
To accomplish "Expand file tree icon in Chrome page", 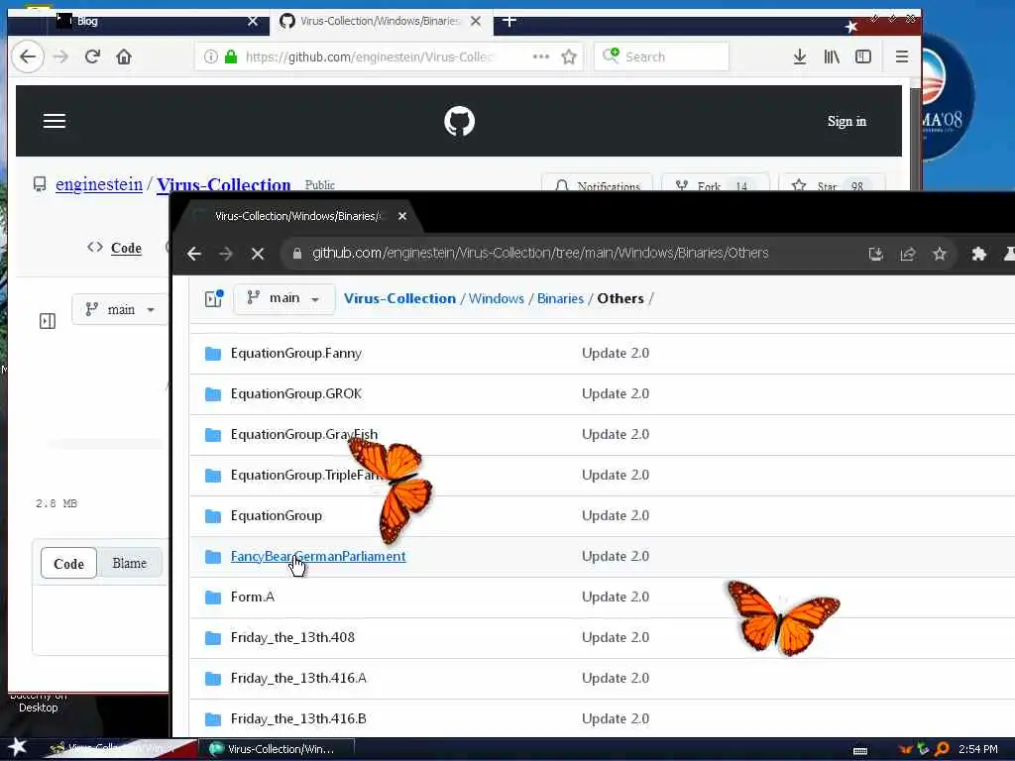I will click(x=214, y=298).
